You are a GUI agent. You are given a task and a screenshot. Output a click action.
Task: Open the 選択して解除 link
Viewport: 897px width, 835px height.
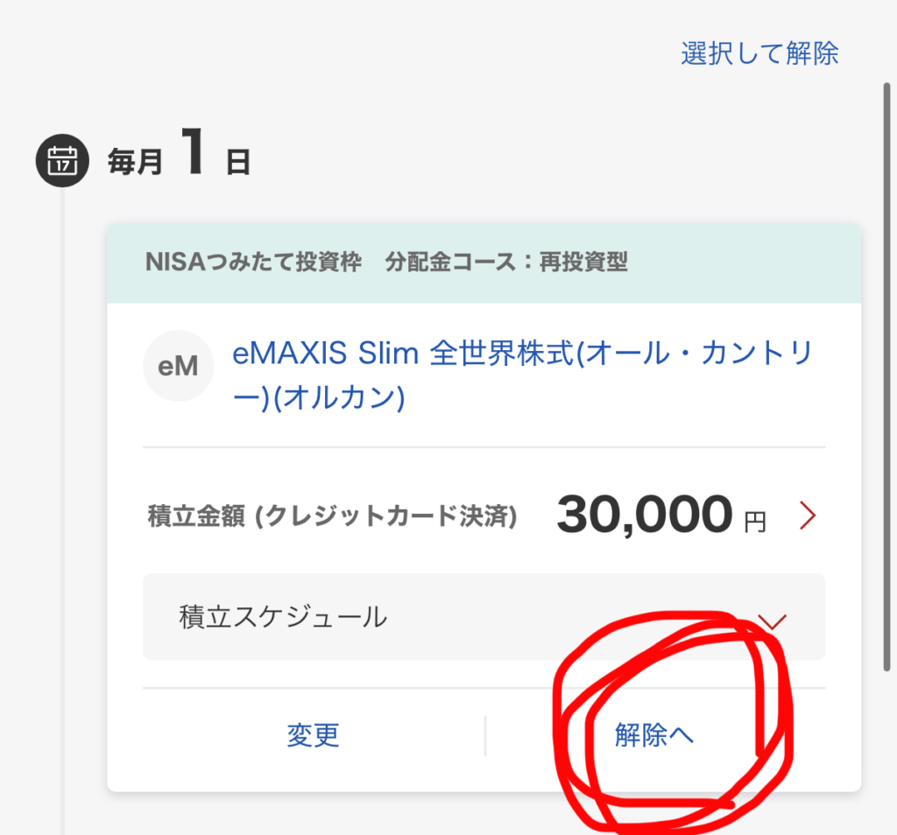click(x=759, y=53)
